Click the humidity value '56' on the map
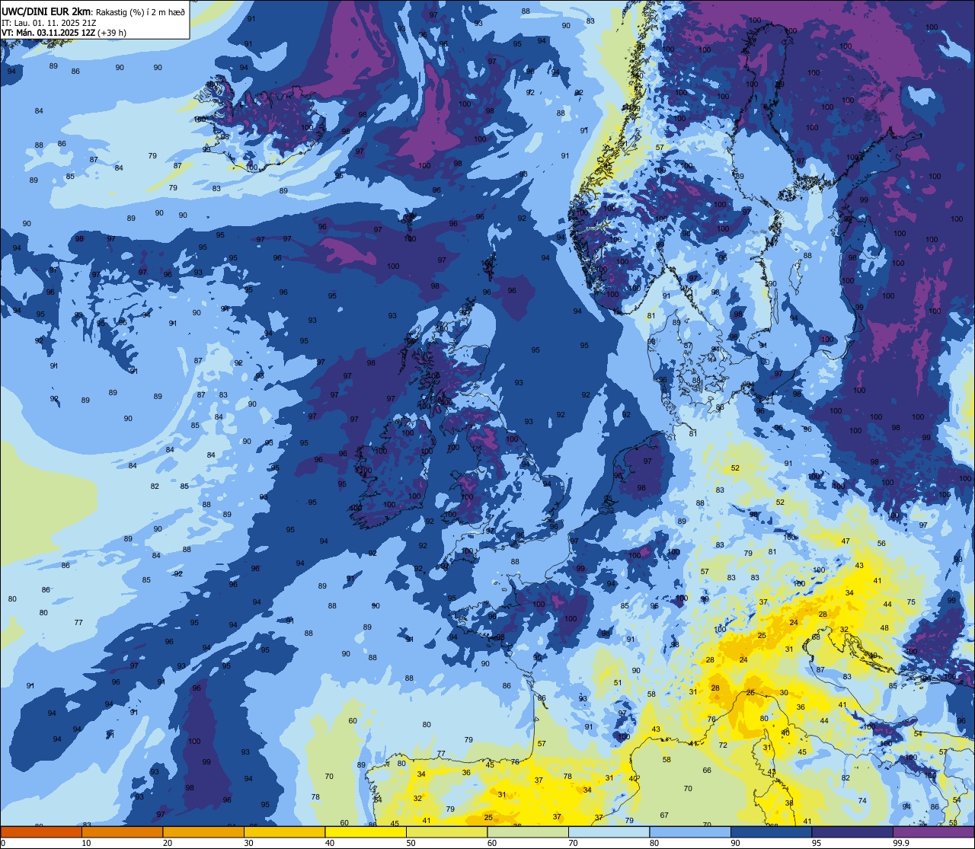Screen dimensions: 975x849 point(881,543)
